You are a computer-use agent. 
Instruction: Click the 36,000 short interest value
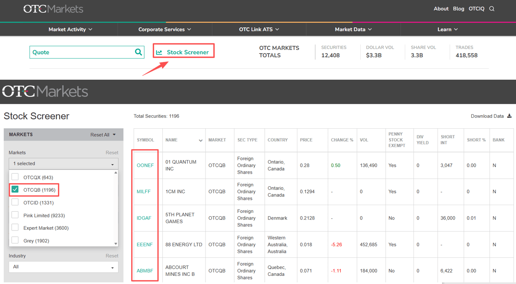[x=448, y=218]
